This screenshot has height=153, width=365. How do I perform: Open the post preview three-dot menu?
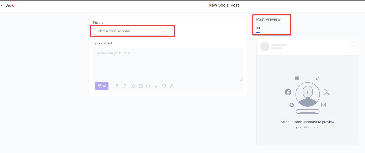point(351,47)
